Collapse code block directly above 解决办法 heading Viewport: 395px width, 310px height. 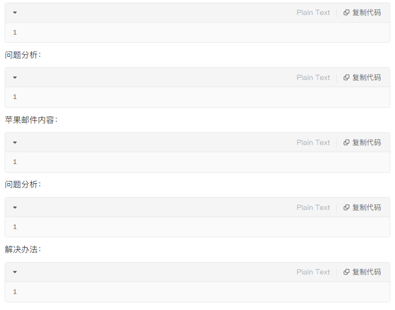15,208
